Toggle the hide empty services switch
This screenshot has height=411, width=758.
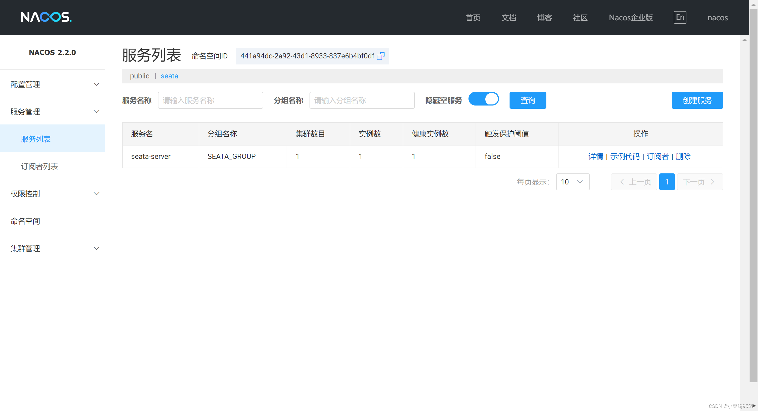[483, 99]
